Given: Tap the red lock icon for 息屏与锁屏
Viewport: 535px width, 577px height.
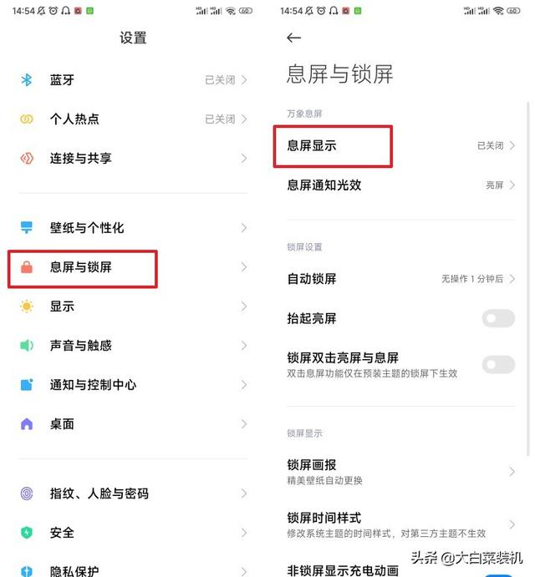Looking at the screenshot, I should pos(27,267).
